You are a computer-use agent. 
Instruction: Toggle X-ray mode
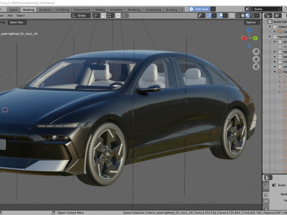[x=231, y=16]
